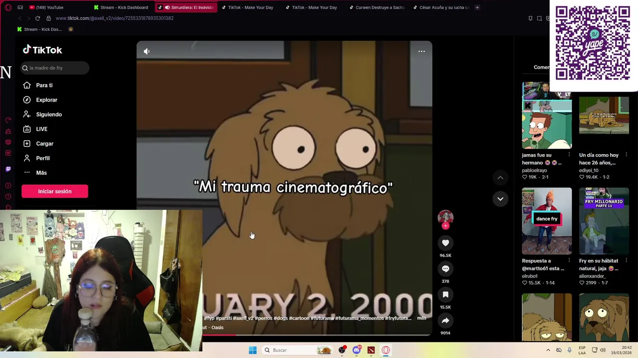Show hidden system tray icons
The width and height of the screenshot is (638, 358).
point(548,350)
